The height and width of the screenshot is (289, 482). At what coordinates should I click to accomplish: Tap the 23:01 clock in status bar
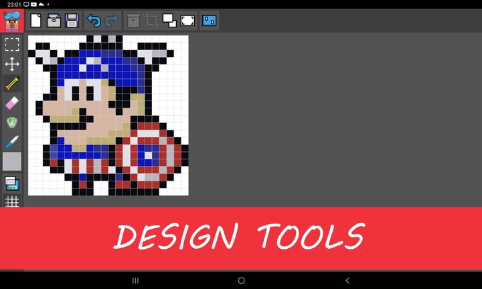(x=14, y=4)
